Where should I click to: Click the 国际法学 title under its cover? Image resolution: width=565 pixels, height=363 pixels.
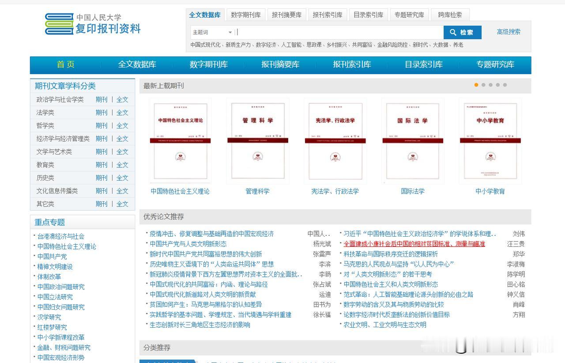413,191
